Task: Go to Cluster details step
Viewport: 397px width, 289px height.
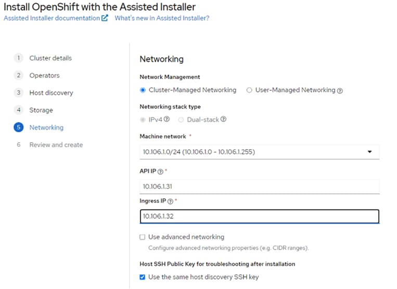Action: tap(50, 58)
